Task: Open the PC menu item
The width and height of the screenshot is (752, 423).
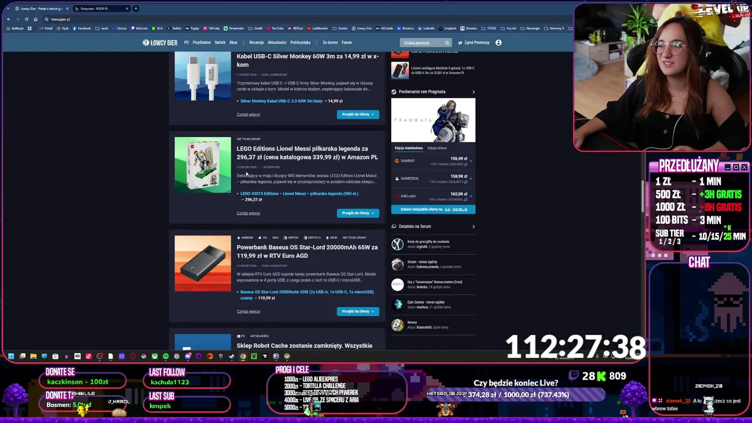Action: point(186,43)
